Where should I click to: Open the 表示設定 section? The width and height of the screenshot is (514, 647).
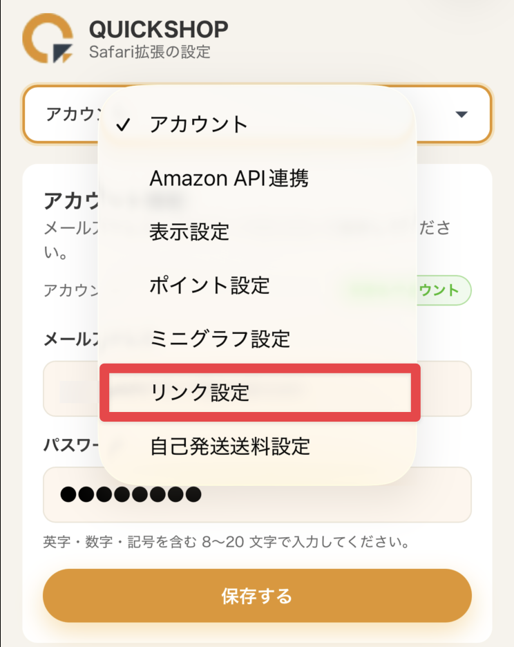[189, 232]
